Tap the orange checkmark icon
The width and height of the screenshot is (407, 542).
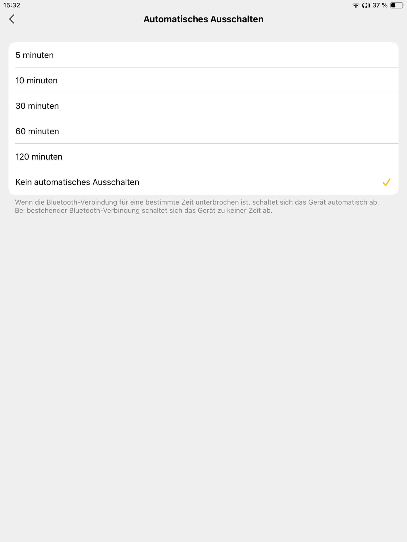386,182
